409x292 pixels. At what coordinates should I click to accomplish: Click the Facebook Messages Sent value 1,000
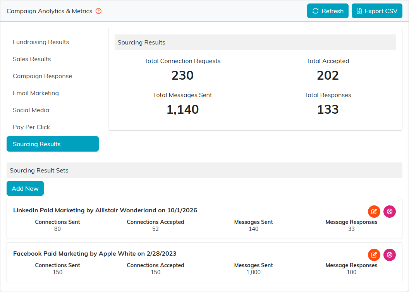(254, 272)
